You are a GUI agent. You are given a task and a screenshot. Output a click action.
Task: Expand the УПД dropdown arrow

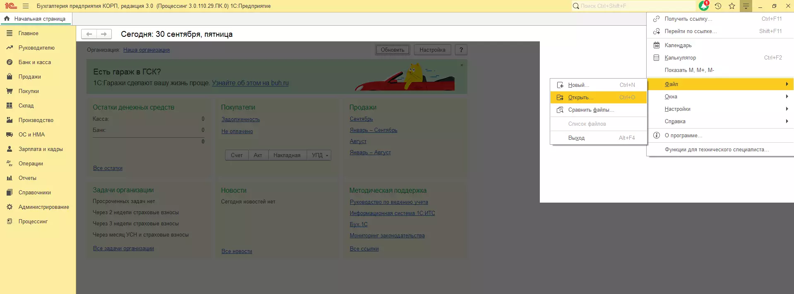[x=327, y=155]
